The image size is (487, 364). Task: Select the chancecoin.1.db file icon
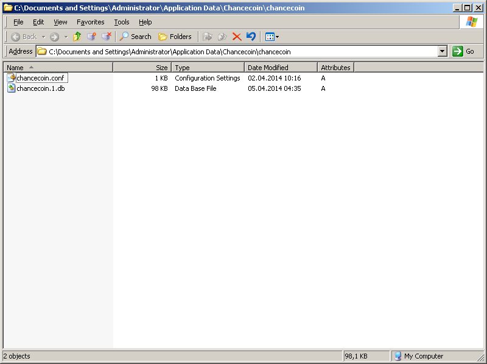click(11, 88)
